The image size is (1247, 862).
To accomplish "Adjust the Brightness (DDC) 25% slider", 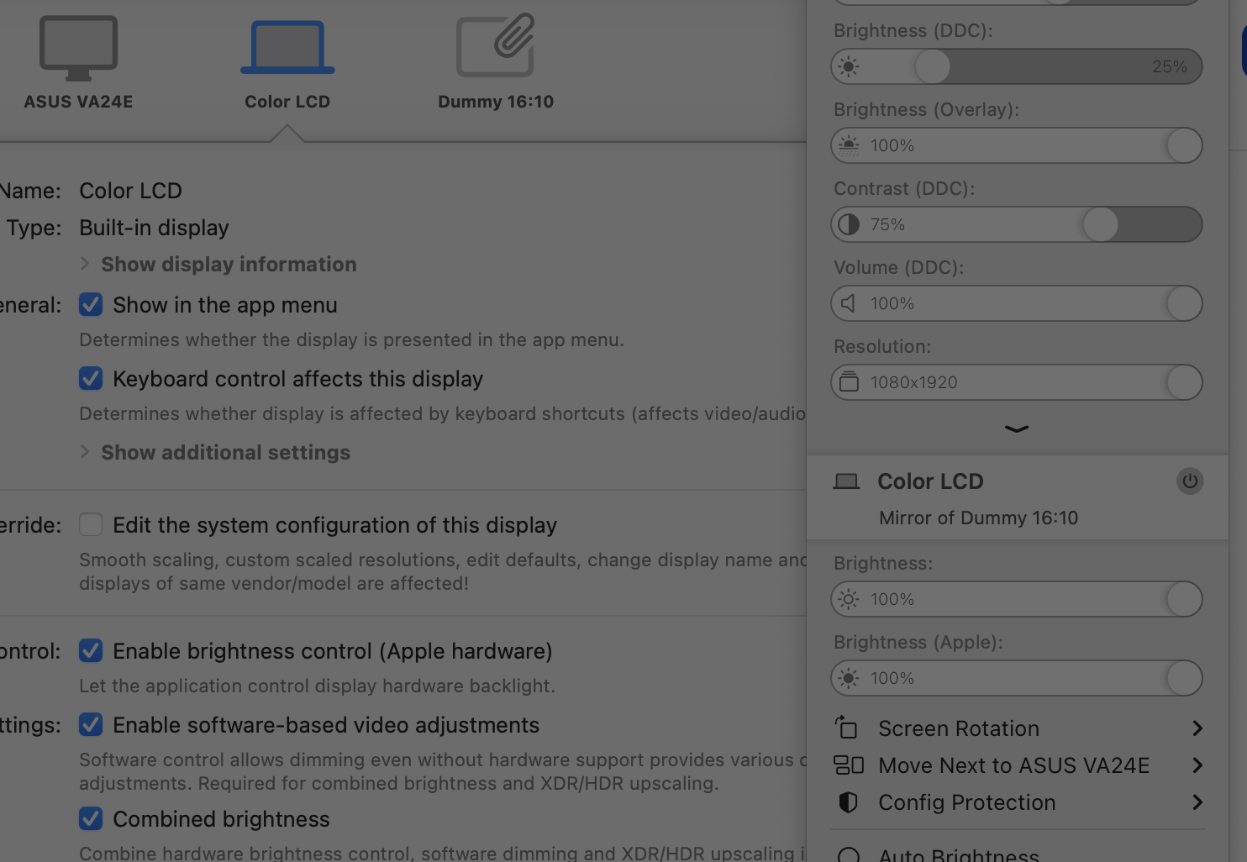I will point(931,66).
